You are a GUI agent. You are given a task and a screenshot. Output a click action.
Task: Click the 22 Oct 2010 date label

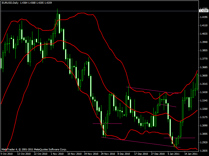41,154
